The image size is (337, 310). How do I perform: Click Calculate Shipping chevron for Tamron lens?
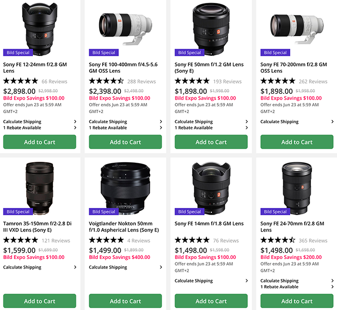(75, 267)
